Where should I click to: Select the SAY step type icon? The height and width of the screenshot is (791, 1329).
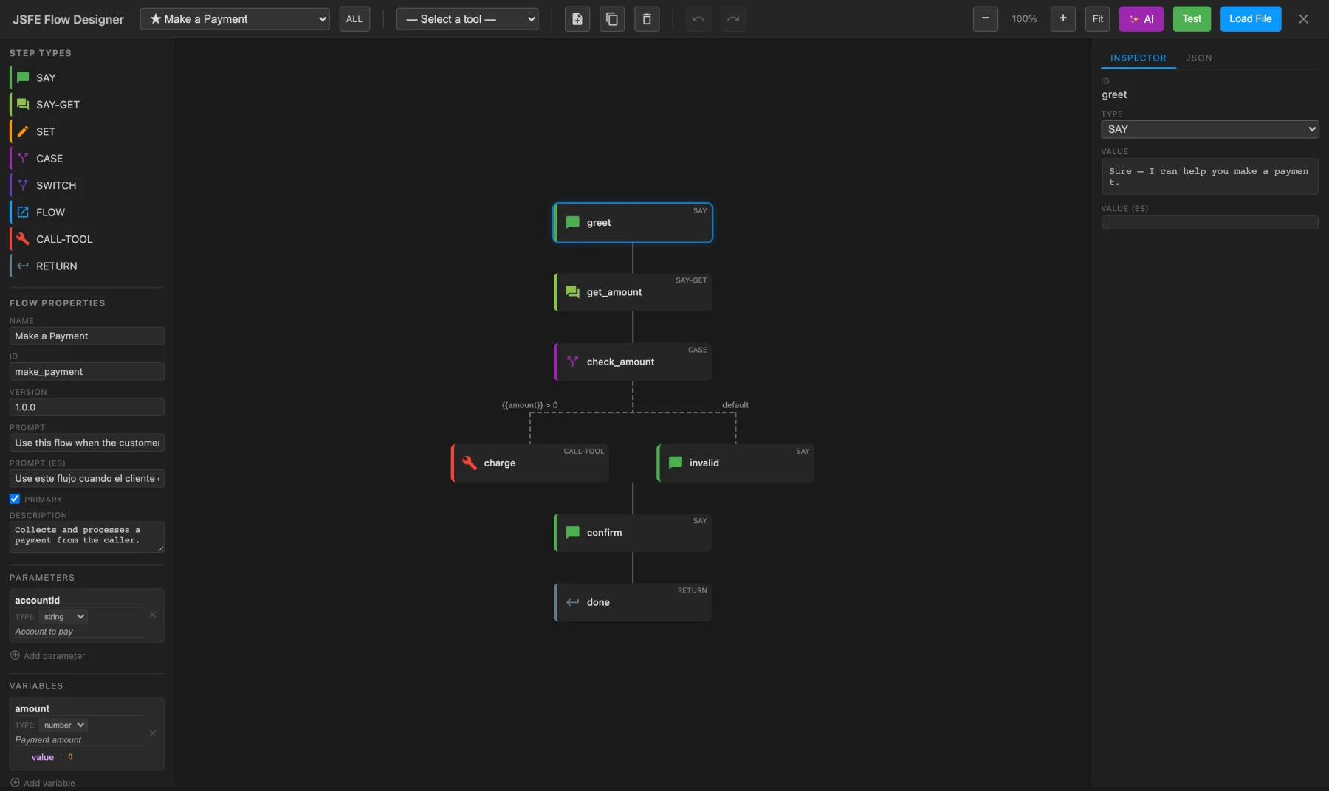pyautogui.click(x=23, y=77)
